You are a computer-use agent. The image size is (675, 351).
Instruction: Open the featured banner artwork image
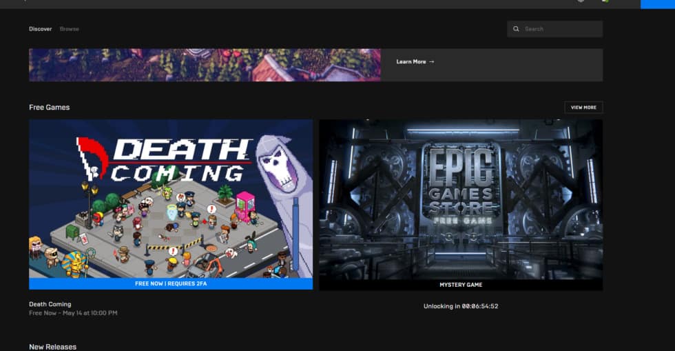click(205, 65)
